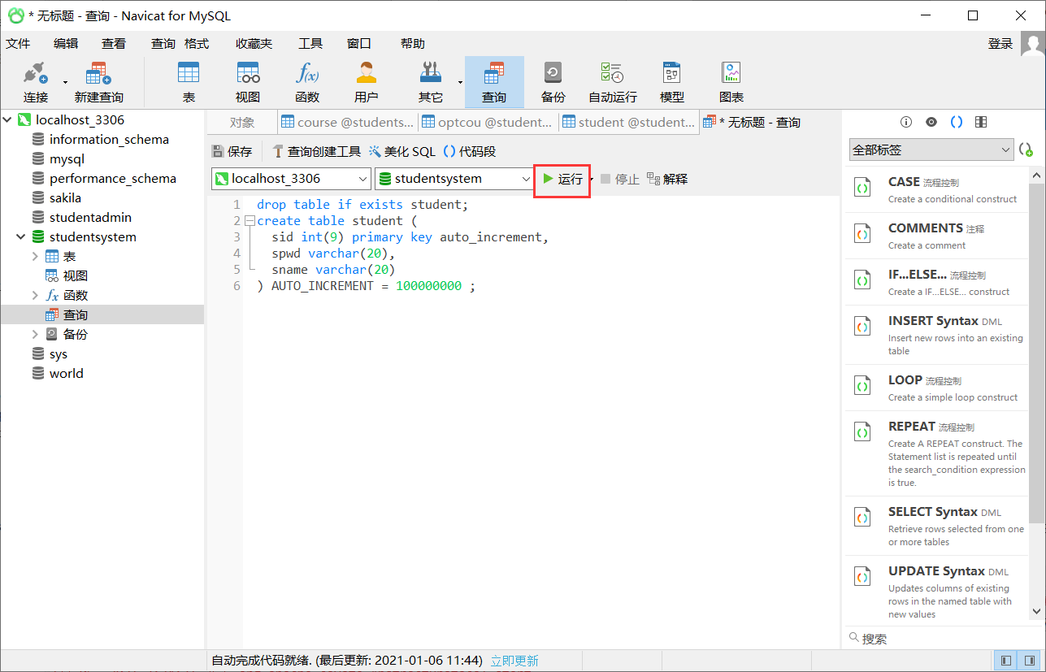This screenshot has width=1046, height=672.
Task: Expand the 表 tables tree node
Action: click(x=35, y=257)
